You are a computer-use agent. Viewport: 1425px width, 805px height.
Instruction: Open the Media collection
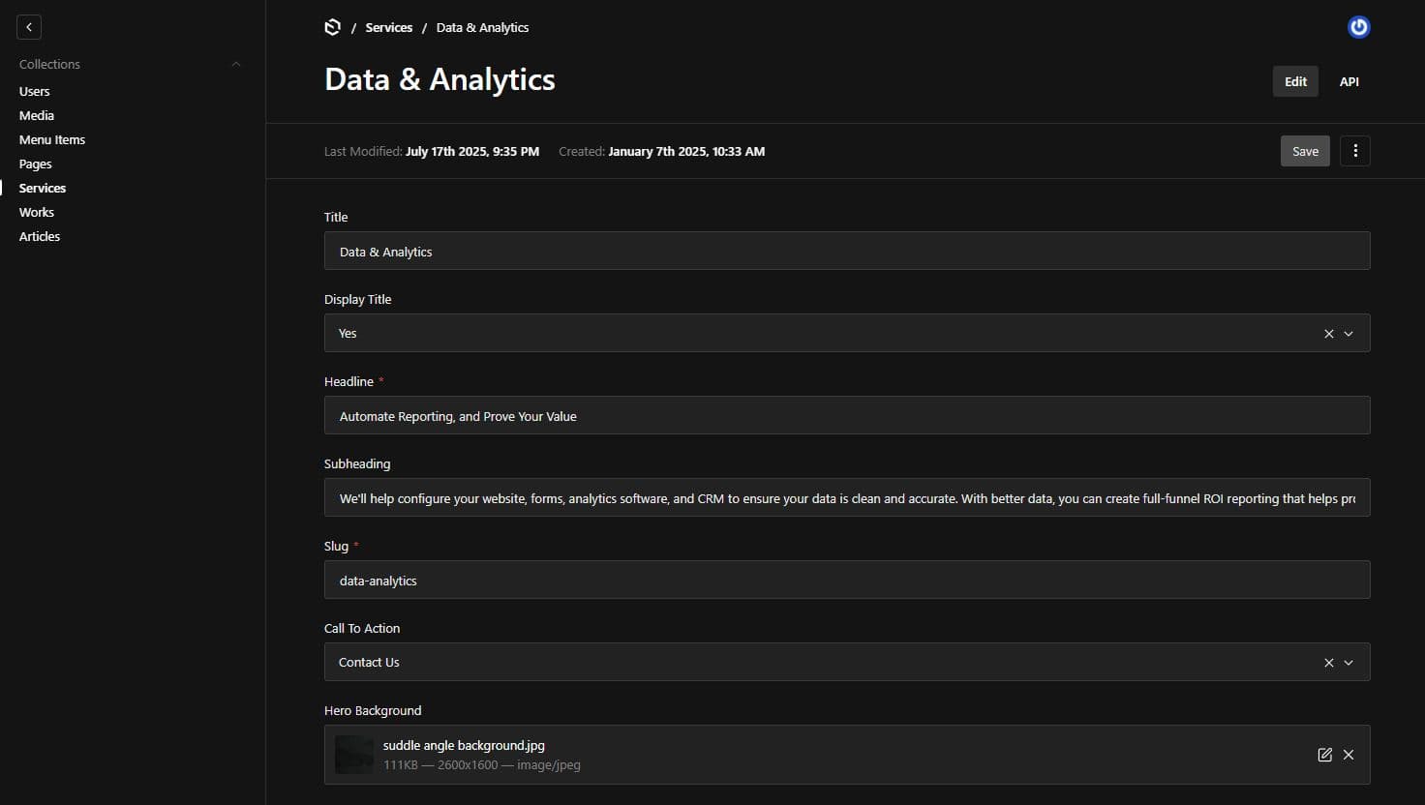pyautogui.click(x=37, y=115)
